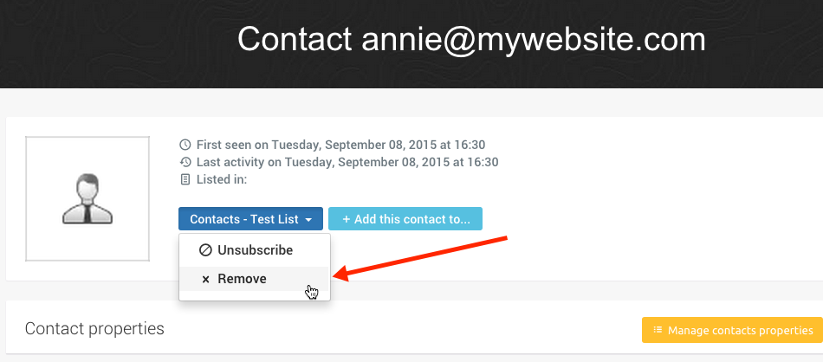Click the caret arrow on Contacts - Test List

tap(308, 220)
